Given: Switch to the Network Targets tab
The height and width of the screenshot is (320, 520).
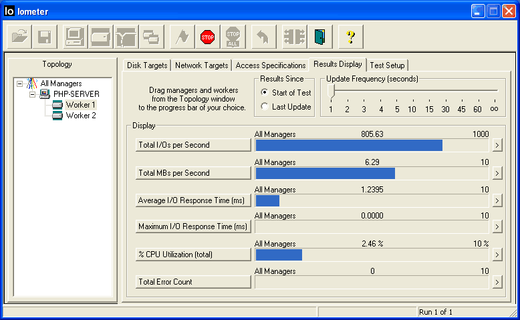Looking at the screenshot, I should pyautogui.click(x=202, y=65).
